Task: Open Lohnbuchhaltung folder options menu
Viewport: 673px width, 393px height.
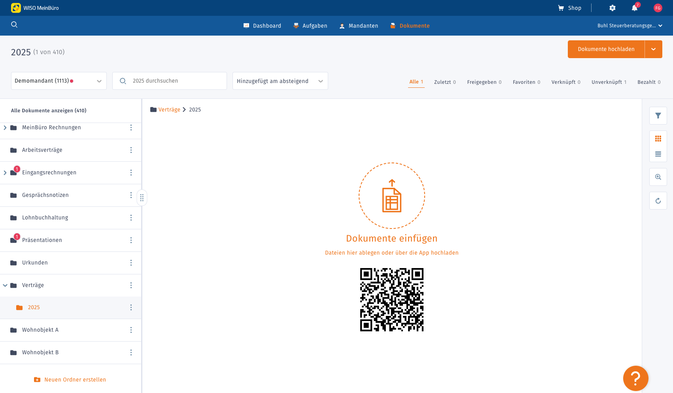Action: [x=131, y=217]
